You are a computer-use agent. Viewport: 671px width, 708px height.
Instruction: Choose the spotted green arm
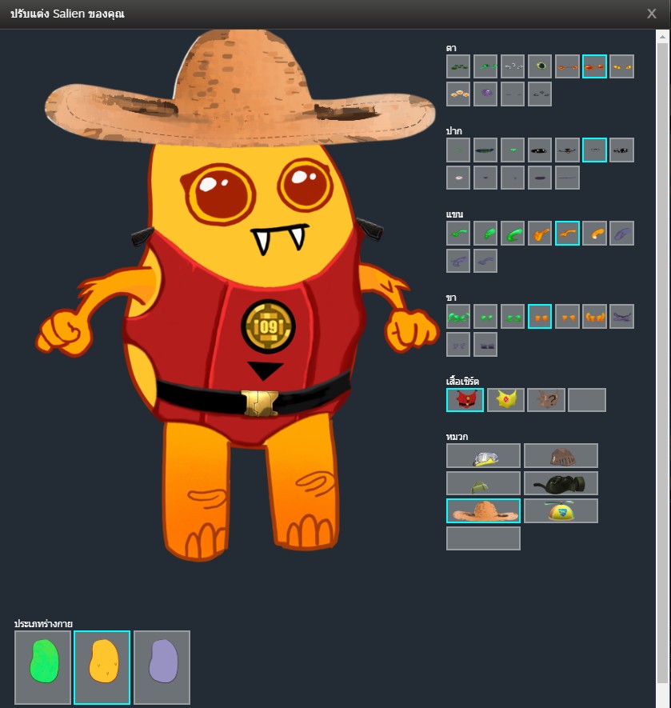(485, 234)
